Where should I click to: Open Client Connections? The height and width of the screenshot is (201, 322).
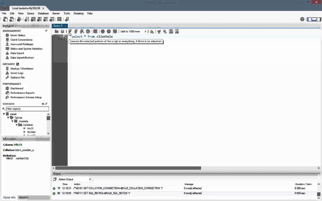21,40
